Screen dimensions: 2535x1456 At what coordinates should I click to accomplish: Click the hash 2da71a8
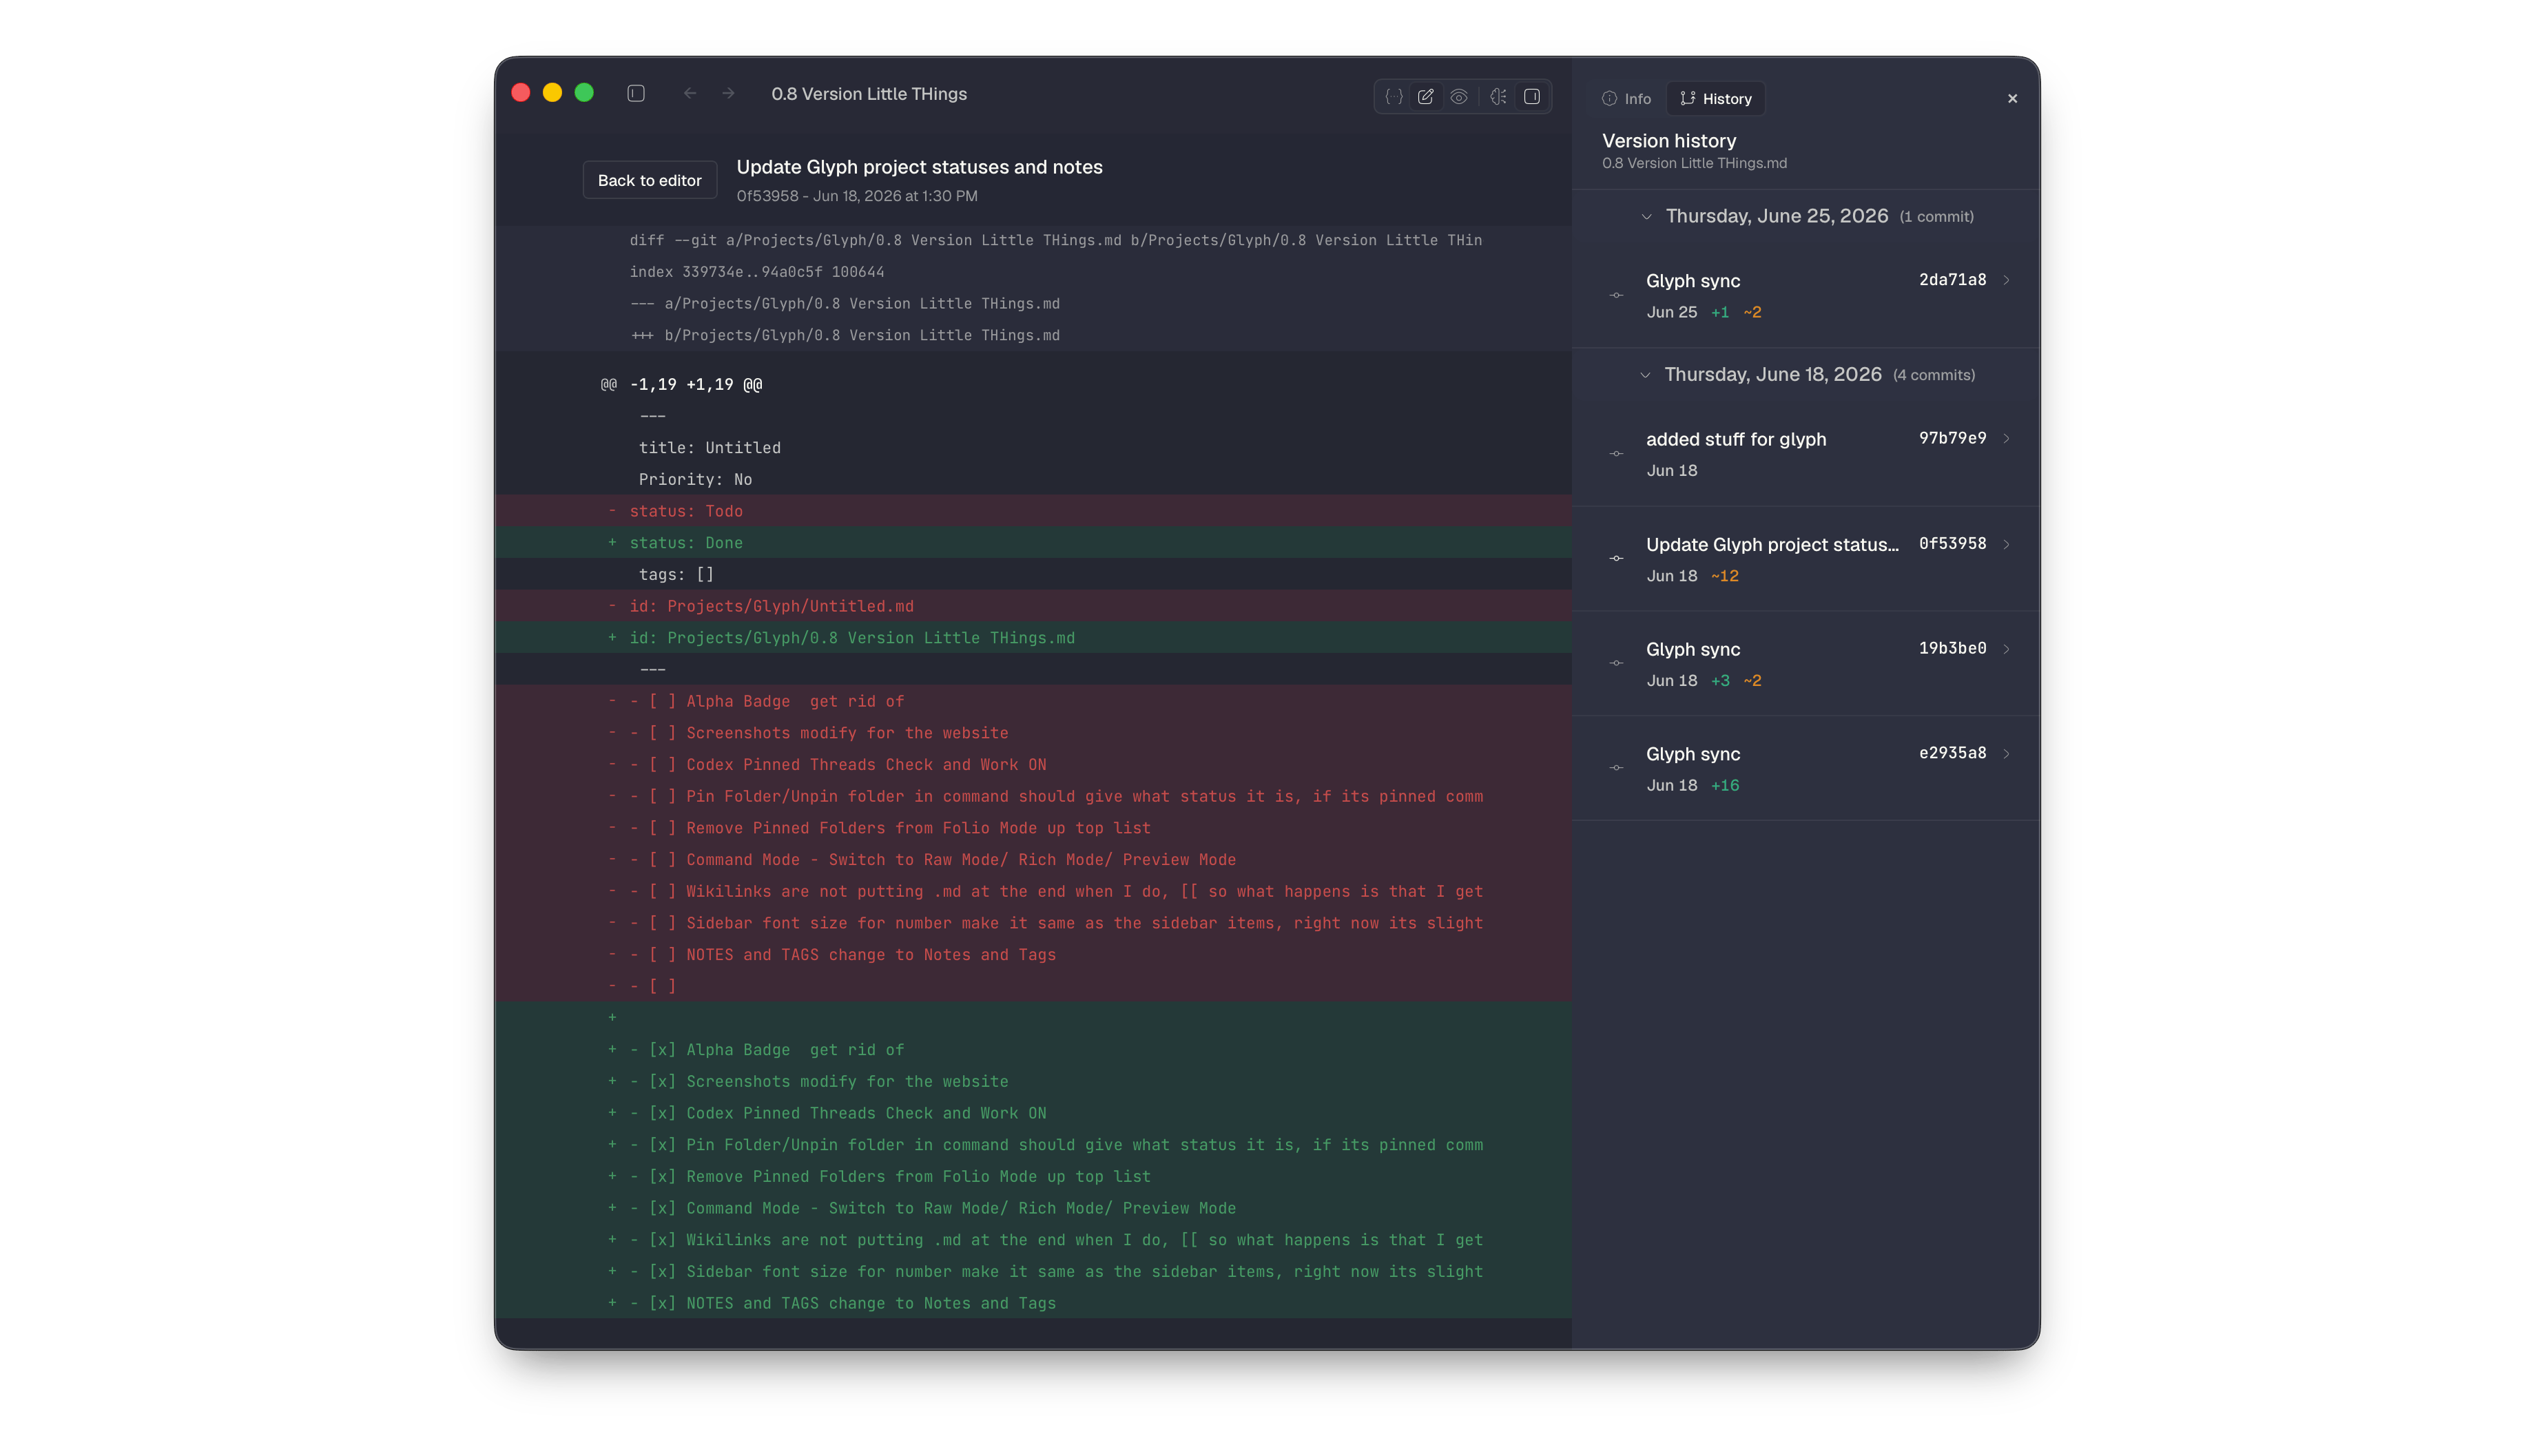point(1952,280)
